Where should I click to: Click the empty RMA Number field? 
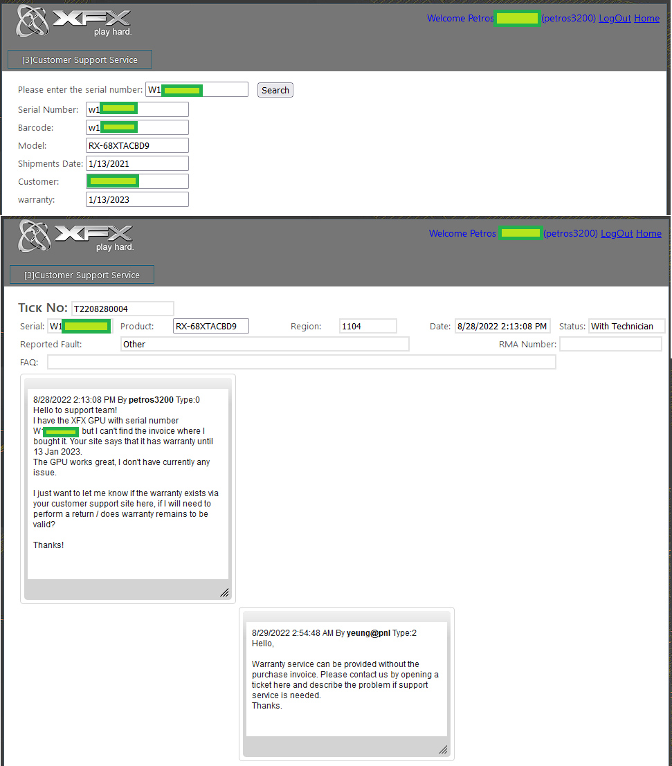610,344
